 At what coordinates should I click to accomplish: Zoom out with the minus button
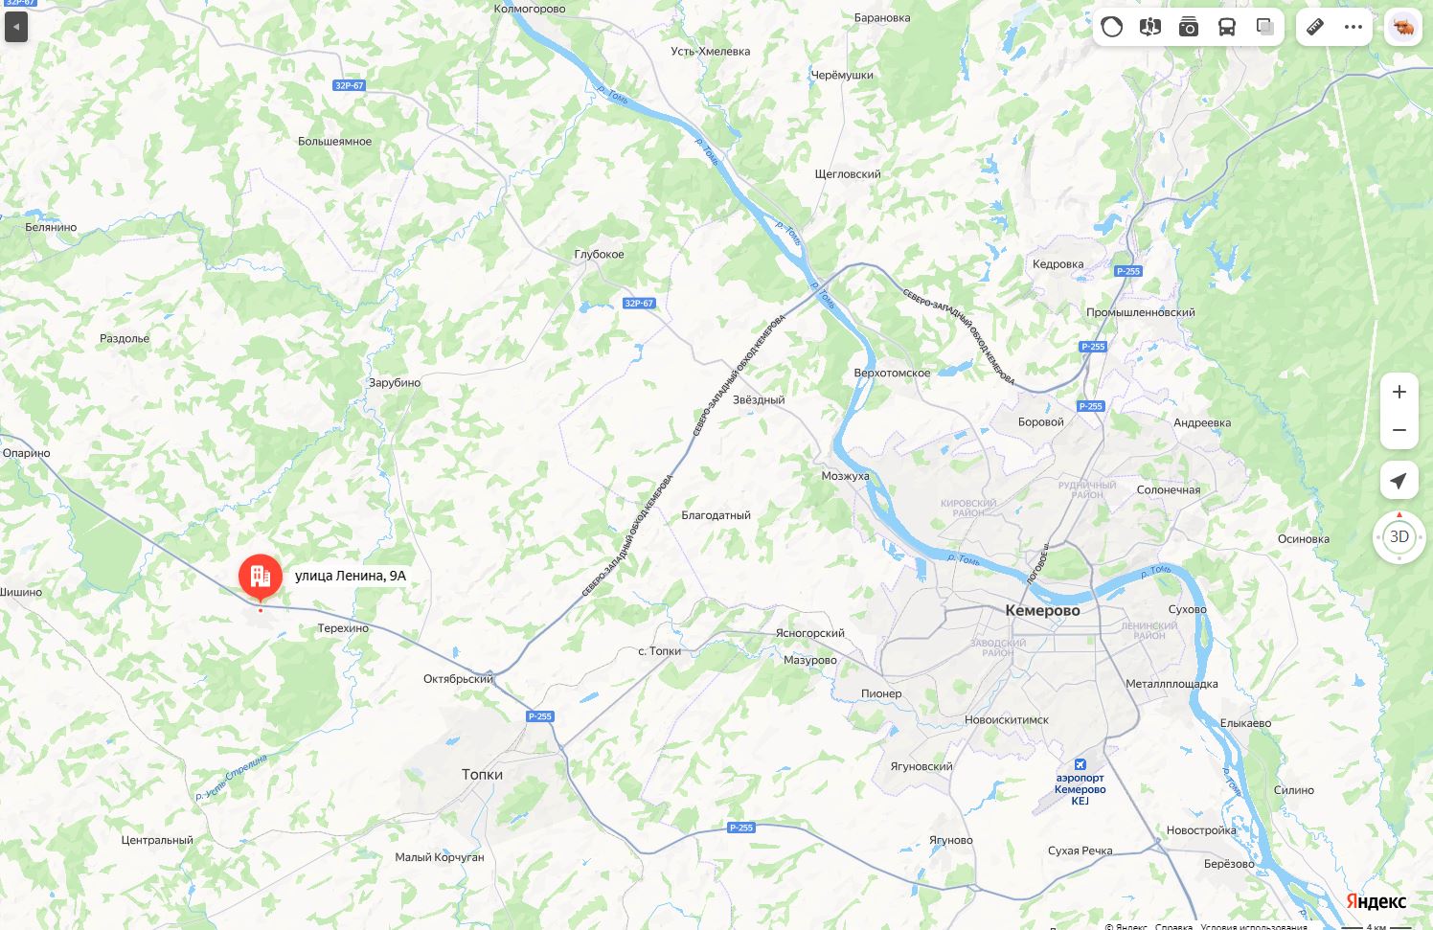[1399, 430]
